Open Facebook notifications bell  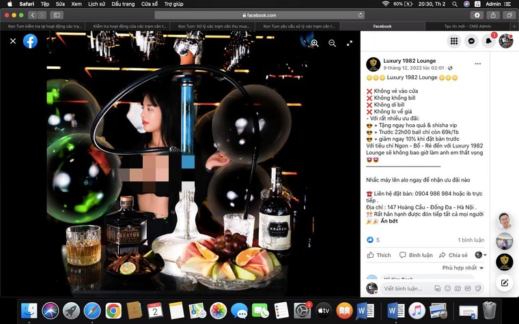(488, 41)
